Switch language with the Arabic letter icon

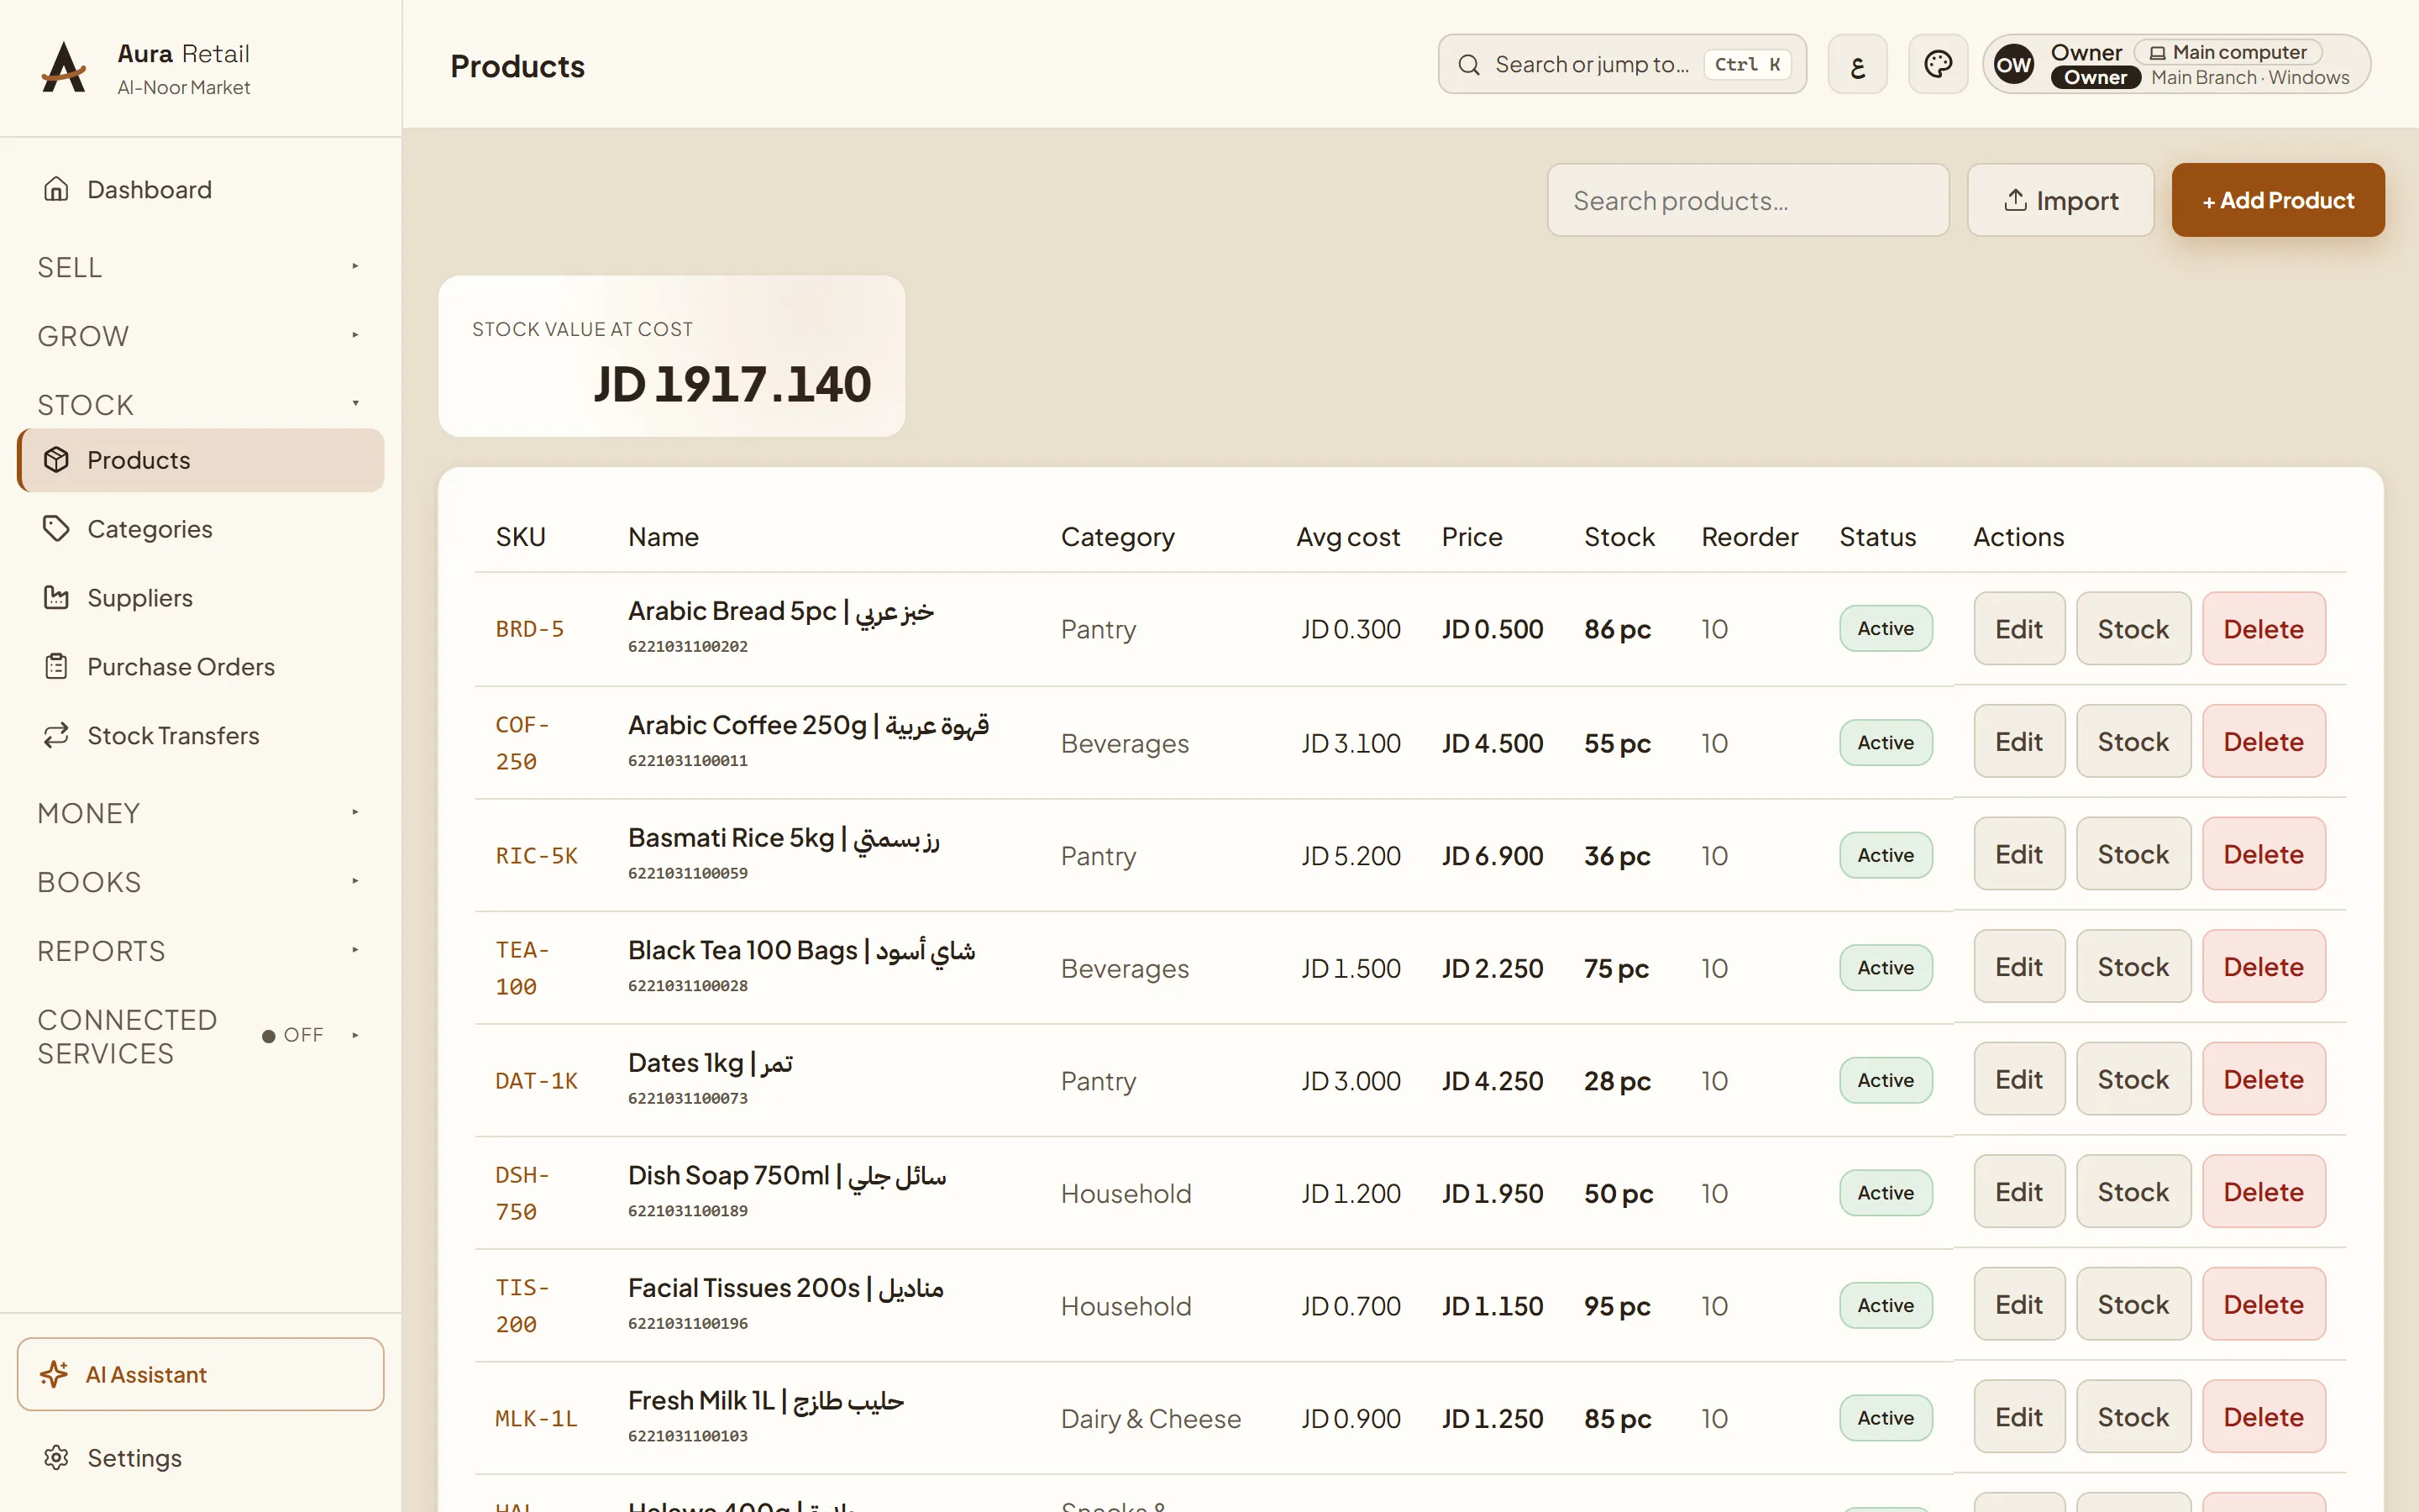(1857, 64)
